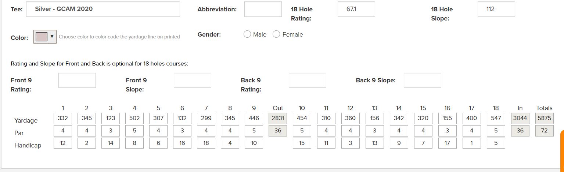Select the Male gender radio button

point(247,34)
